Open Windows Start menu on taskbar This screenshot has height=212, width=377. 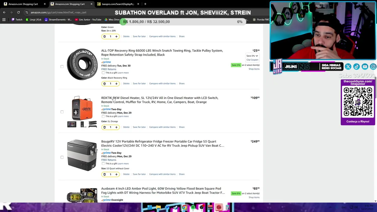150,208
